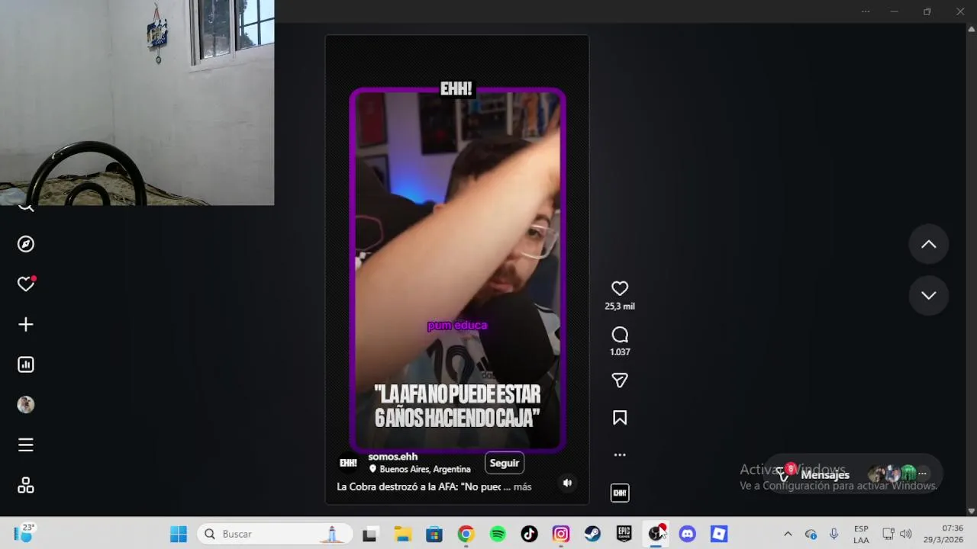Open the Buenos Aires, Argentina location link
Screen dimensions: 977x549
tap(420, 469)
